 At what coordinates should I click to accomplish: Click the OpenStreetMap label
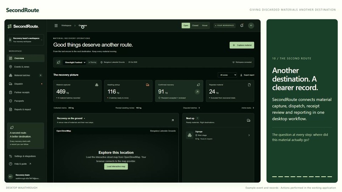click(x=64, y=131)
